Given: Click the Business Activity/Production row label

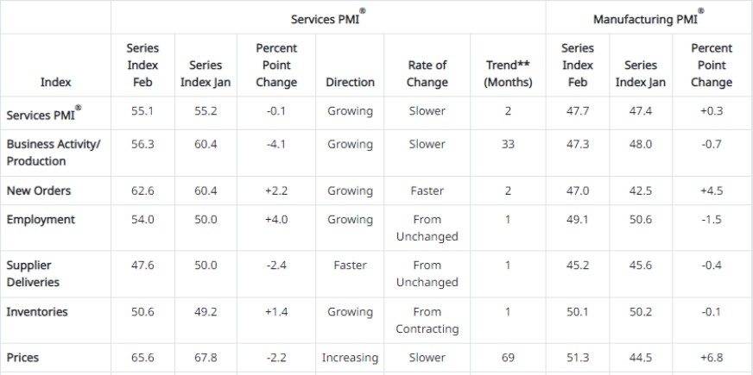Looking at the screenshot, I should [54, 153].
